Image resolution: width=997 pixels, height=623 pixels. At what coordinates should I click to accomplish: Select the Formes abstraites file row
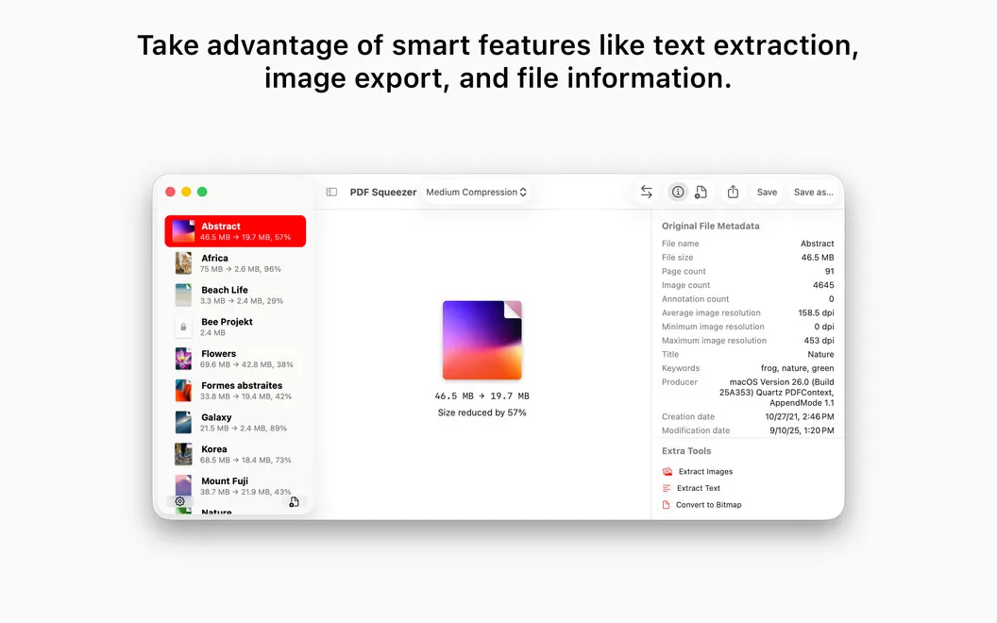pyautogui.click(x=235, y=391)
